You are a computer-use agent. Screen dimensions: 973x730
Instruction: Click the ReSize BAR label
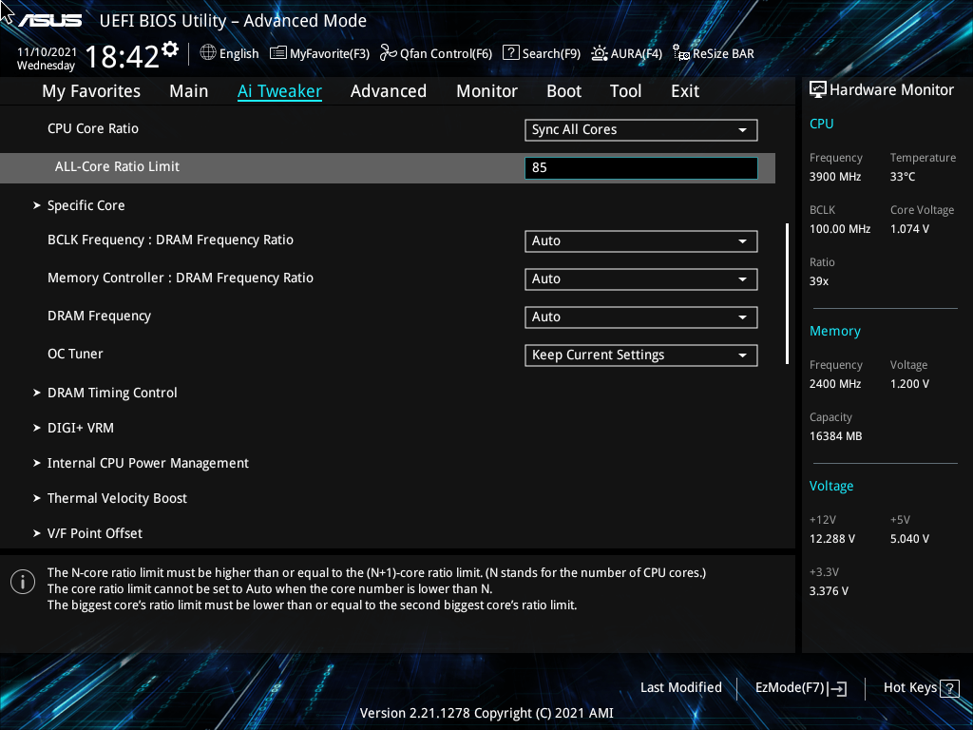[x=723, y=54]
